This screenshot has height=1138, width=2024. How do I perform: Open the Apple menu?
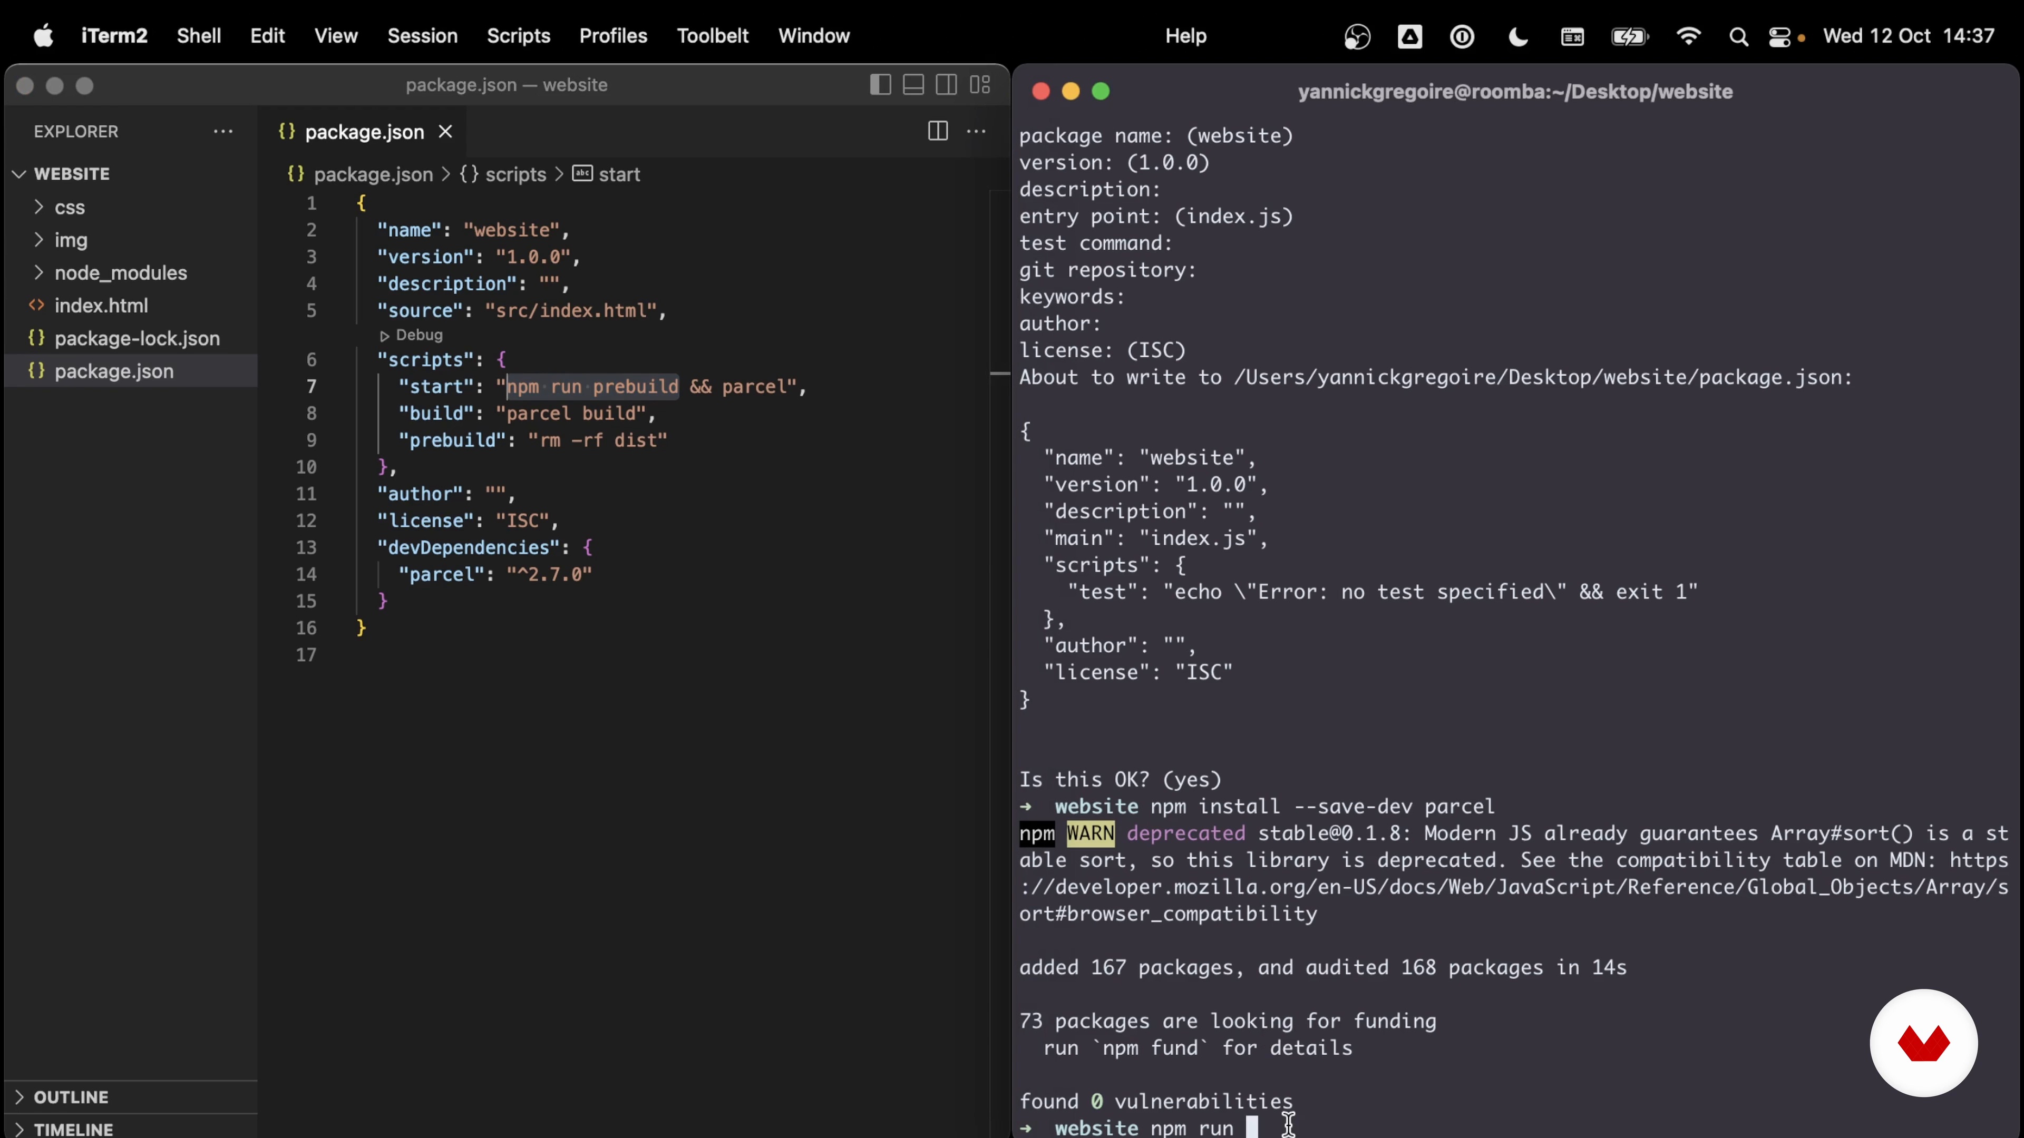click(x=44, y=35)
